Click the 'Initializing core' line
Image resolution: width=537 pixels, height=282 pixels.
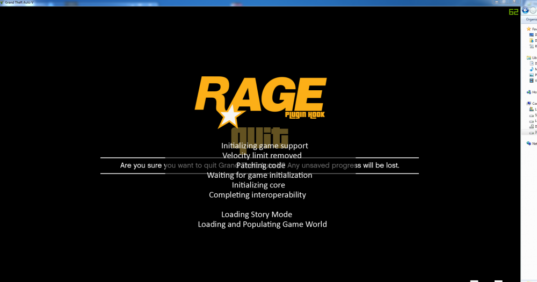tap(258, 185)
